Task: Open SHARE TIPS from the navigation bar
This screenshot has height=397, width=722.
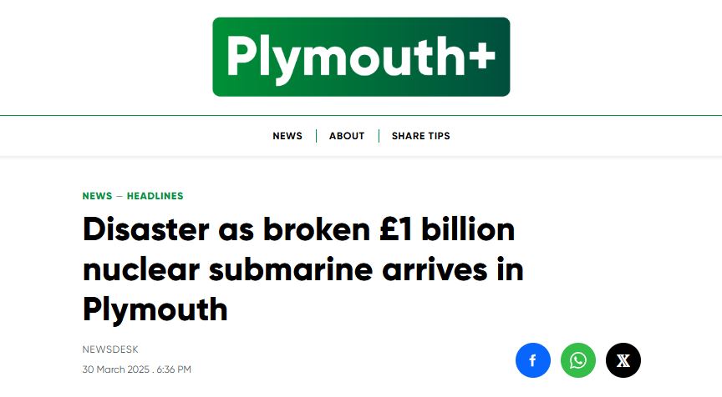Action: [x=420, y=136]
